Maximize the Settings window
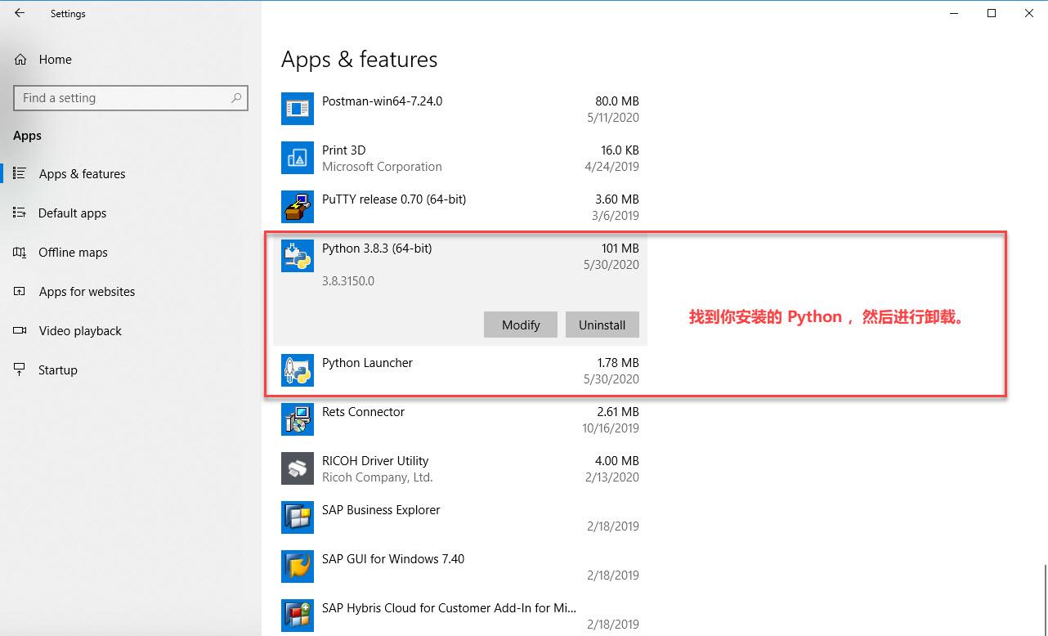Viewport: 1048px width, 636px height. point(992,13)
